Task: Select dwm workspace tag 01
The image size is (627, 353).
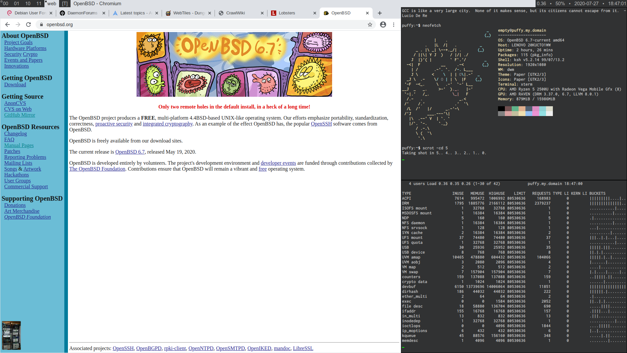Action: point(17,4)
